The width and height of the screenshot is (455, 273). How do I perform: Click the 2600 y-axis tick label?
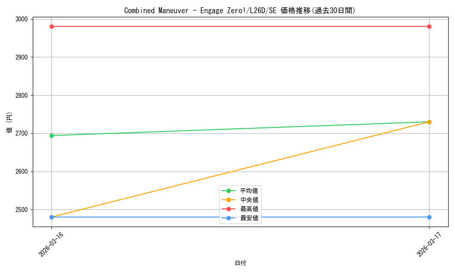click(20, 172)
